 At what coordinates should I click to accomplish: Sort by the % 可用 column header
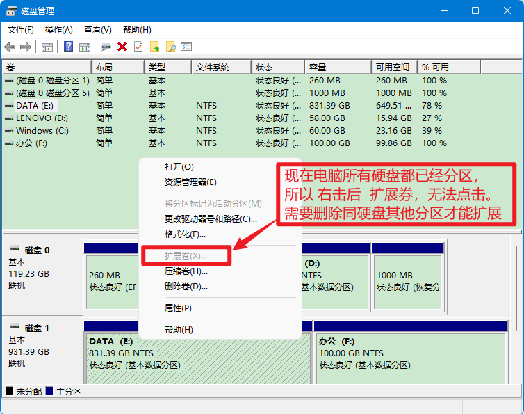point(449,67)
